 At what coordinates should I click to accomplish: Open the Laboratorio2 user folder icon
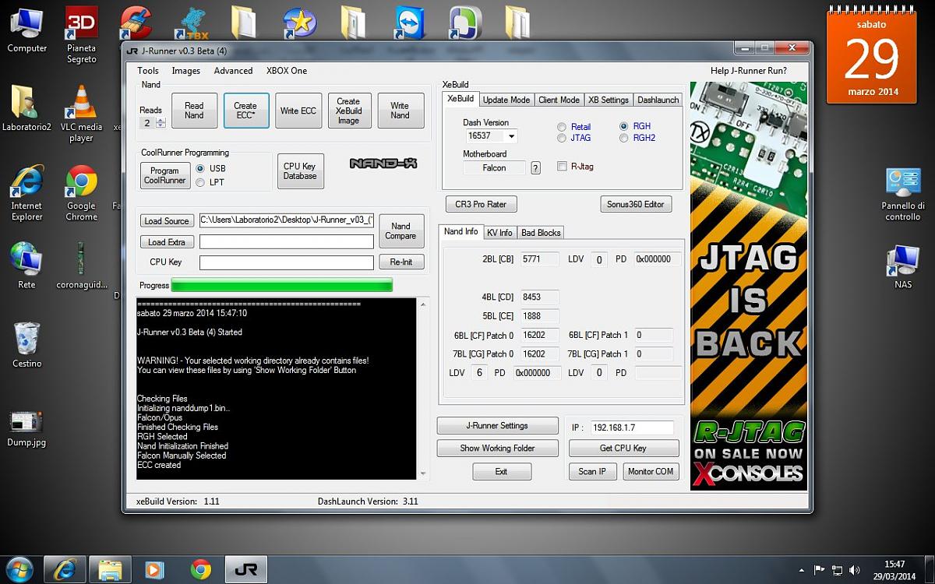(26, 108)
